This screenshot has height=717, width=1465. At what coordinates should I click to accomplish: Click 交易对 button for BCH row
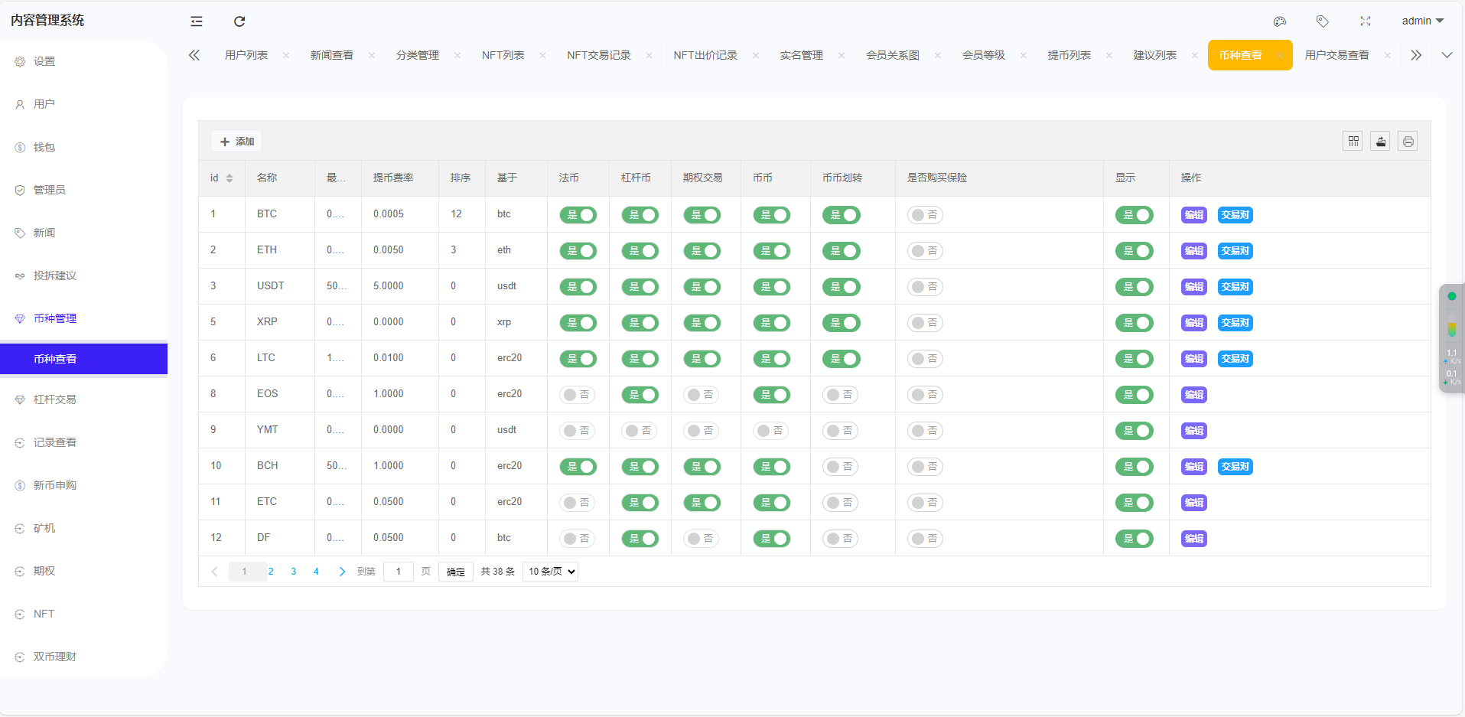[1235, 467]
